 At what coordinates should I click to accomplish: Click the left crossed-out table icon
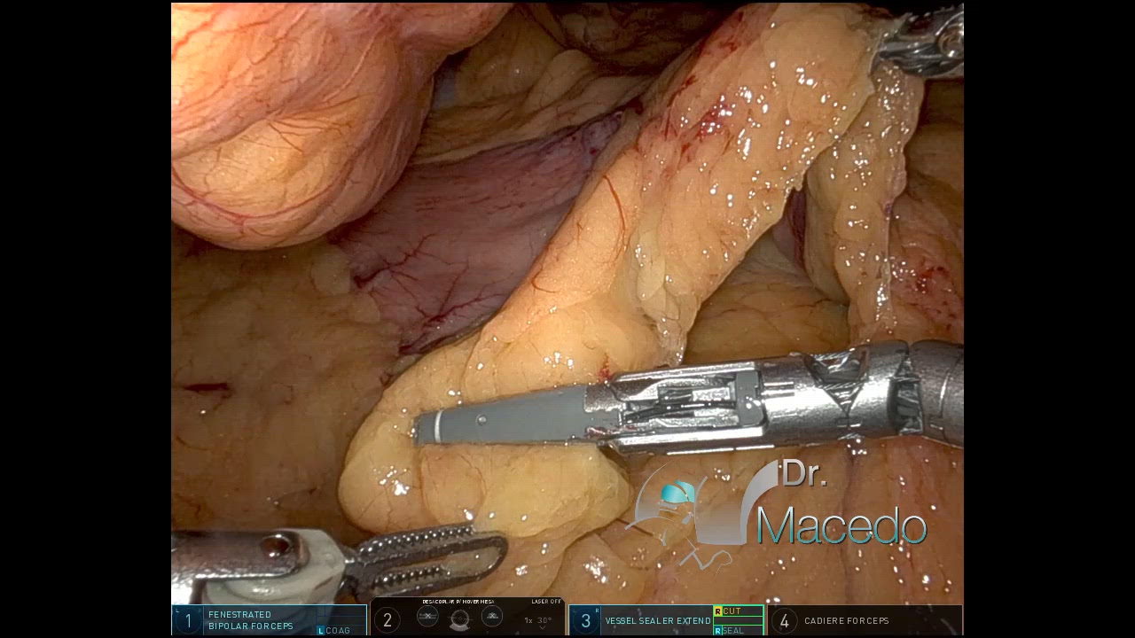(x=427, y=616)
